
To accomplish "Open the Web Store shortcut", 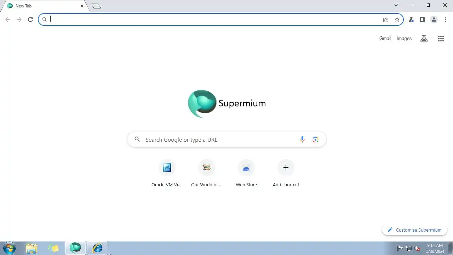I will click(x=246, y=173).
